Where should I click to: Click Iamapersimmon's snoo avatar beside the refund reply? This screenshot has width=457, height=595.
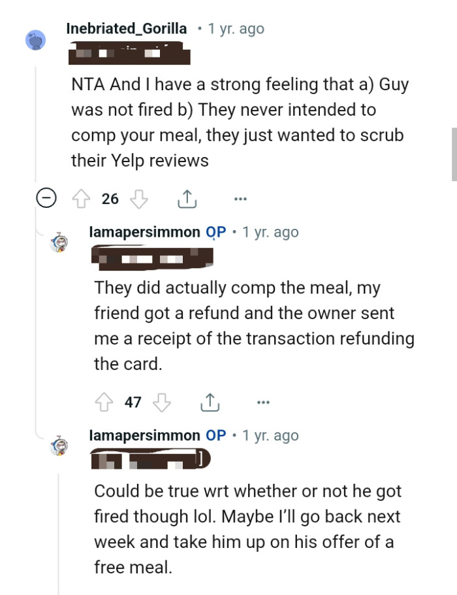pos(60,239)
